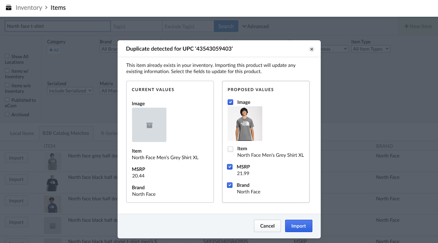Open the Brand dropdown

pyautogui.click(x=109, y=49)
